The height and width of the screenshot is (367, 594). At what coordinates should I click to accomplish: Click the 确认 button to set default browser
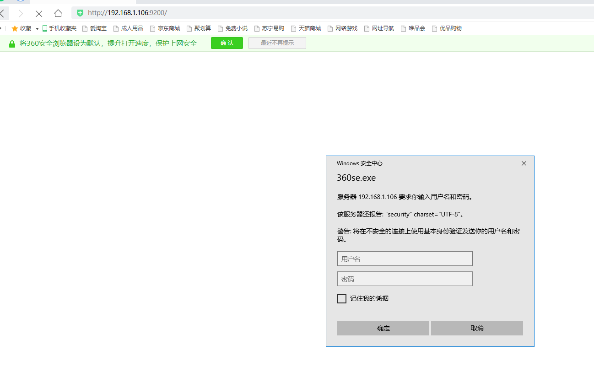227,43
